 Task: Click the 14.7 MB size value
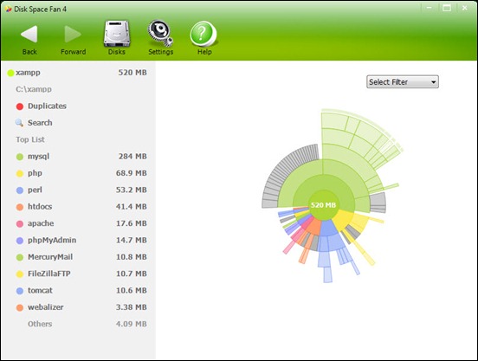[131, 240]
